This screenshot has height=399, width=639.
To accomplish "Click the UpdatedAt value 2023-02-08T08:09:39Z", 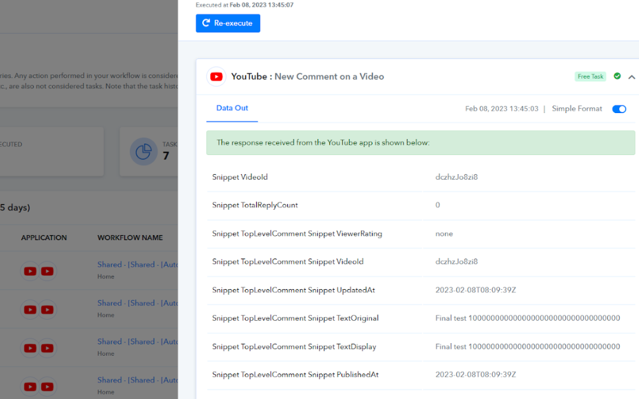I will (x=476, y=290).
